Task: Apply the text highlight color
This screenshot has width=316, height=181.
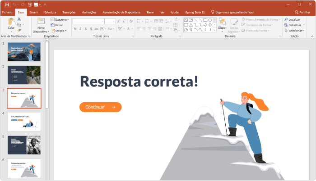Action: click(x=121, y=29)
